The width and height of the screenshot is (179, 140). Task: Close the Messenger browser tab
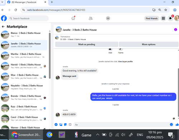point(45,2)
